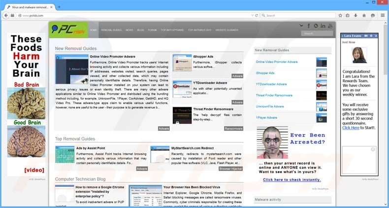The width and height of the screenshot is (389, 208).
Task: Click the PCrisk logo
Action: pos(68,30)
